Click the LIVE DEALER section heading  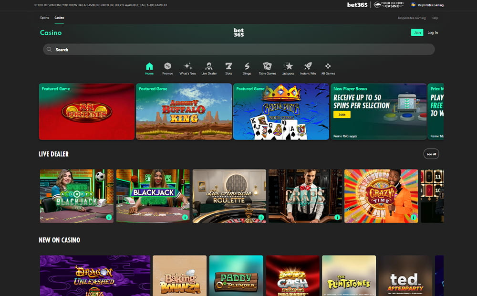(53, 154)
